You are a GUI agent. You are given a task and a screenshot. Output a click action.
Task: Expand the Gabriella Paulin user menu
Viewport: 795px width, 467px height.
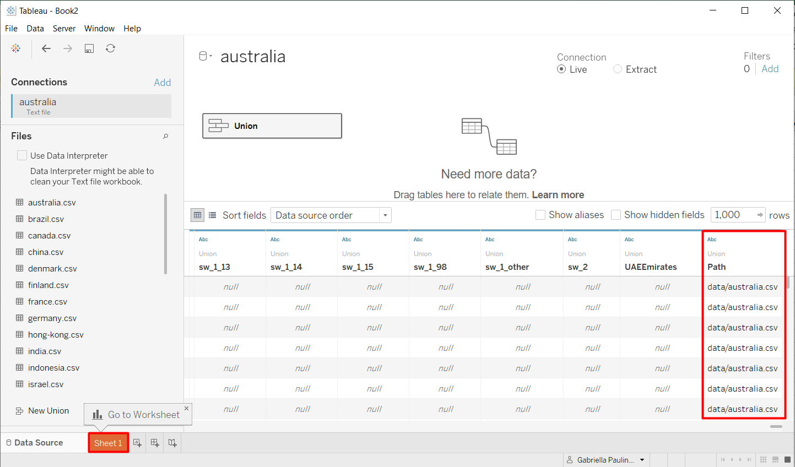642,460
